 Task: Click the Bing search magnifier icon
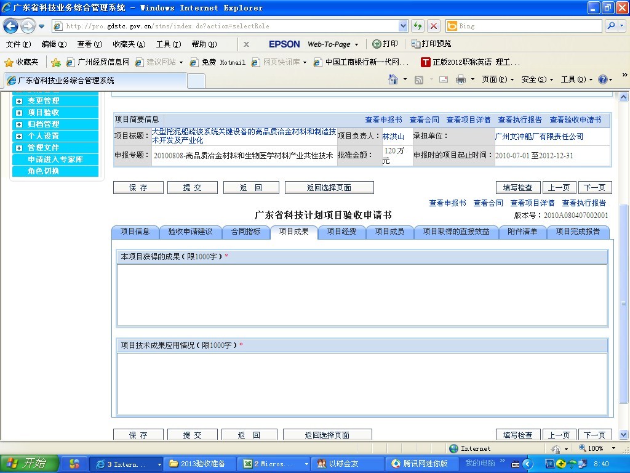(x=611, y=26)
